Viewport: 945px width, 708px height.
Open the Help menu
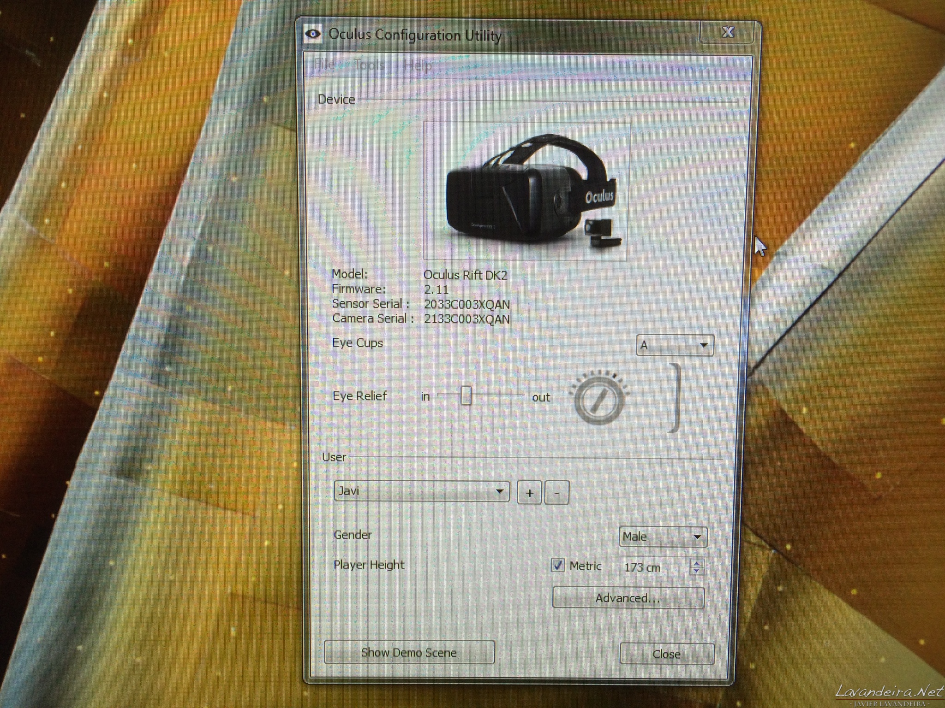tap(418, 66)
